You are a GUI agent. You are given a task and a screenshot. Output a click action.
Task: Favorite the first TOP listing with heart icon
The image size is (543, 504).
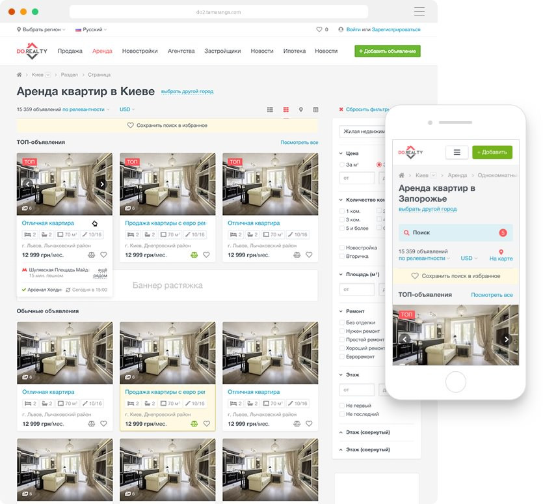pos(103,255)
